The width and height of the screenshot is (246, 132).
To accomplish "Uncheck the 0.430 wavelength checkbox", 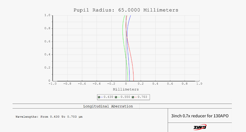I will click(x=99, y=97).
